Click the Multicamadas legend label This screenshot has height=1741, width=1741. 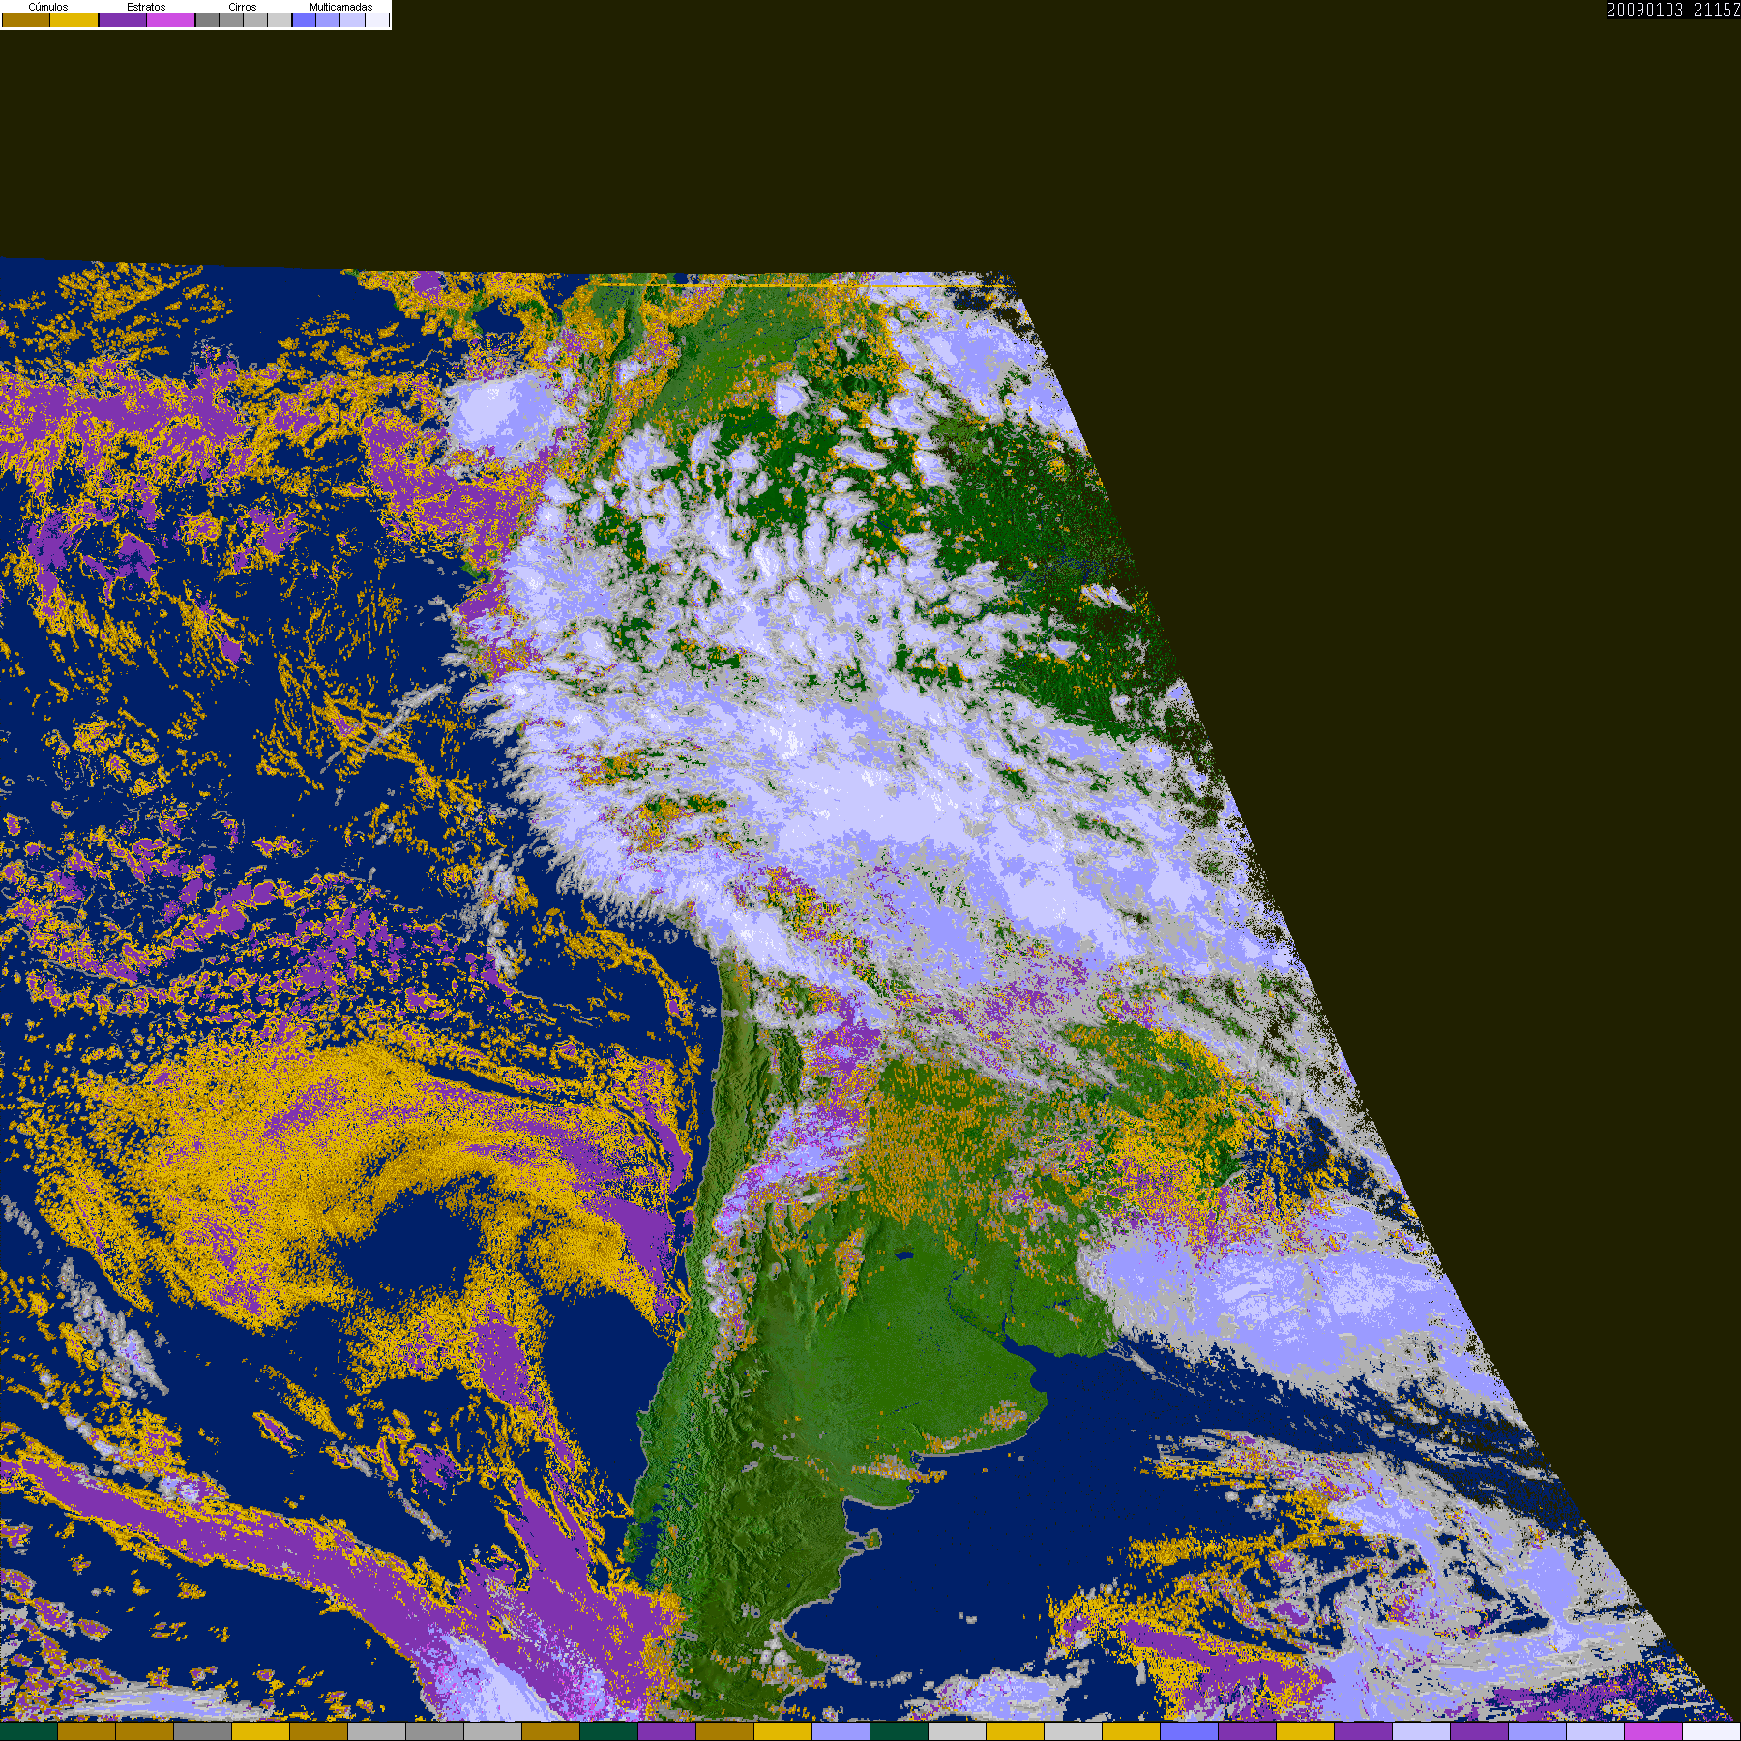[x=340, y=7]
